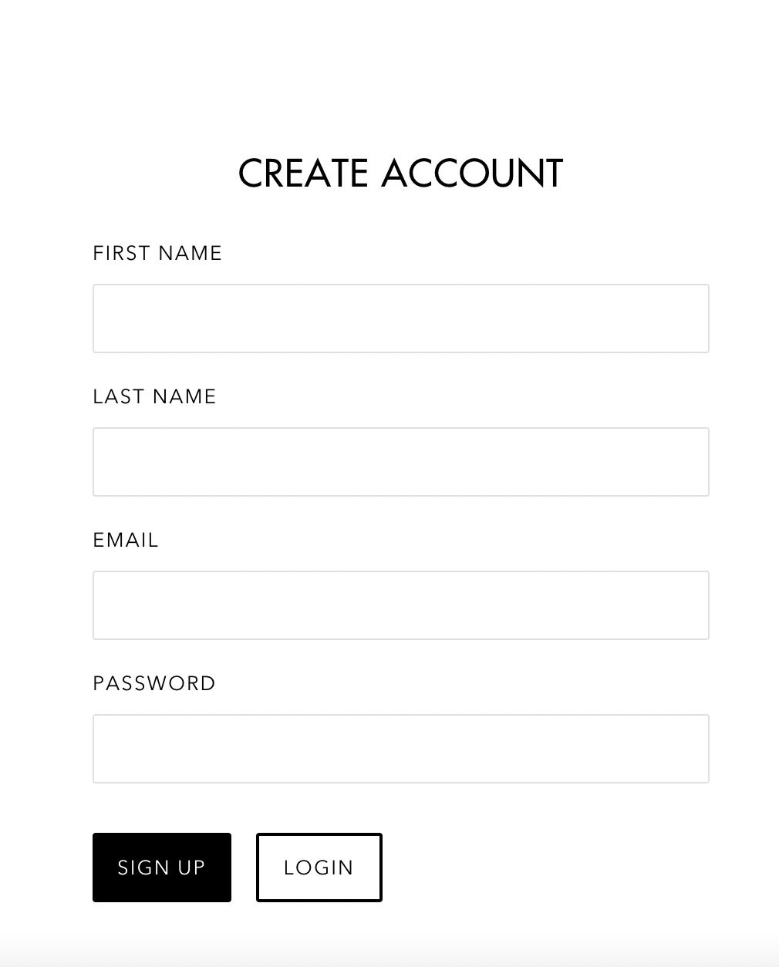Image resolution: width=779 pixels, height=967 pixels.
Task: Focus the Last Name text box
Action: pyautogui.click(x=400, y=462)
